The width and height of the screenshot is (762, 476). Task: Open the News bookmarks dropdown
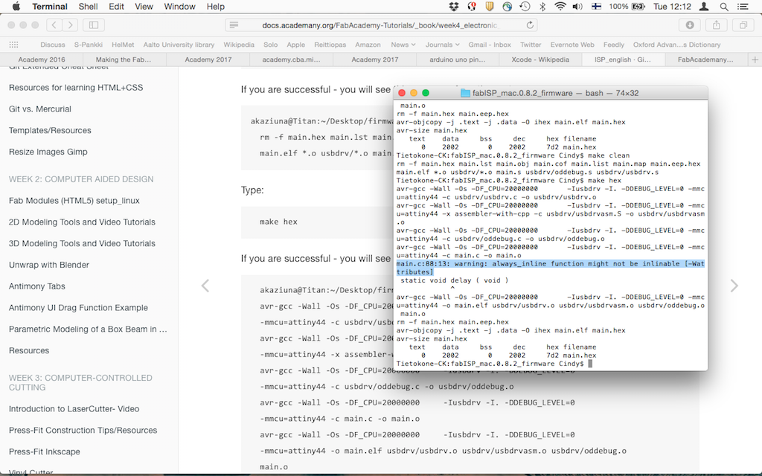click(403, 44)
